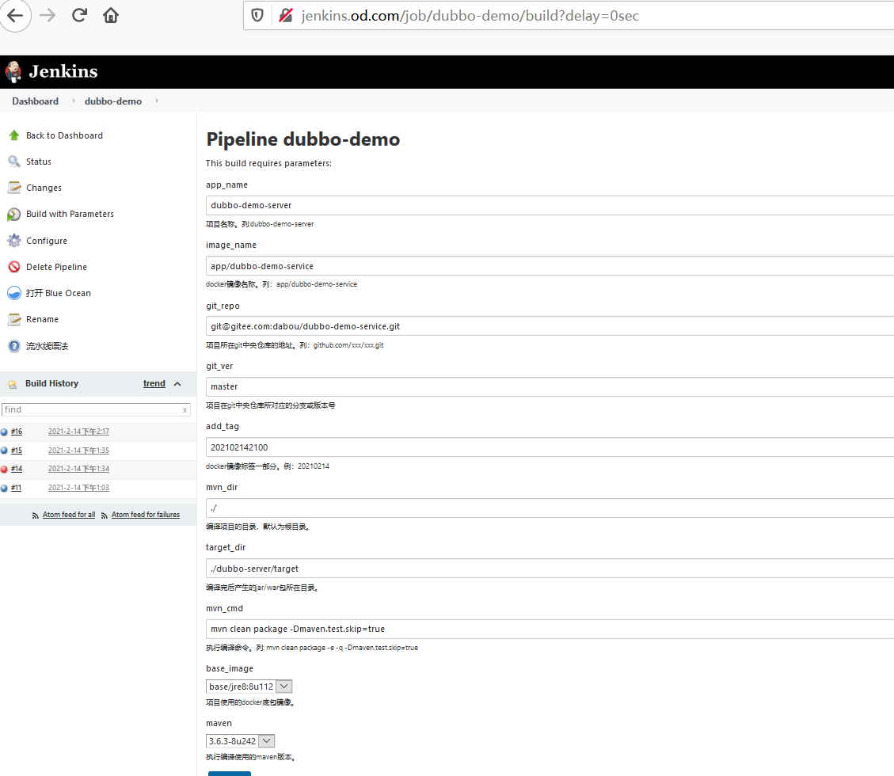Click build #14 timestamp 2021-2-14 下午1:34
894x776 pixels.
[78, 470]
